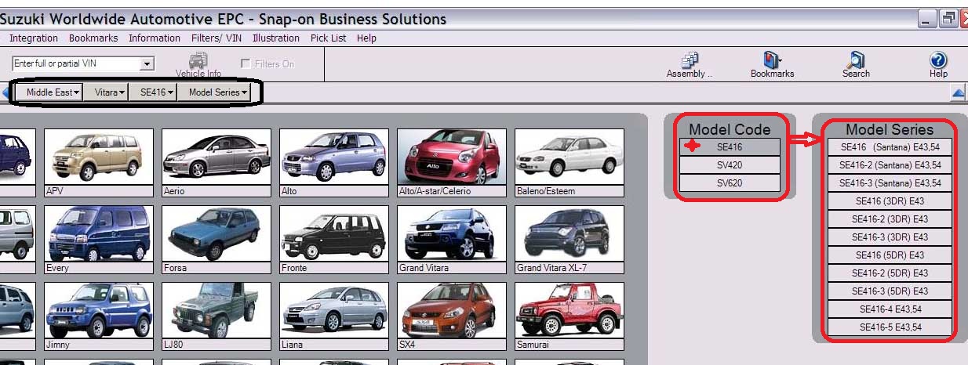This screenshot has width=968, height=365.
Task: Select the Jimny vehicle thumbnail
Action: point(99,310)
